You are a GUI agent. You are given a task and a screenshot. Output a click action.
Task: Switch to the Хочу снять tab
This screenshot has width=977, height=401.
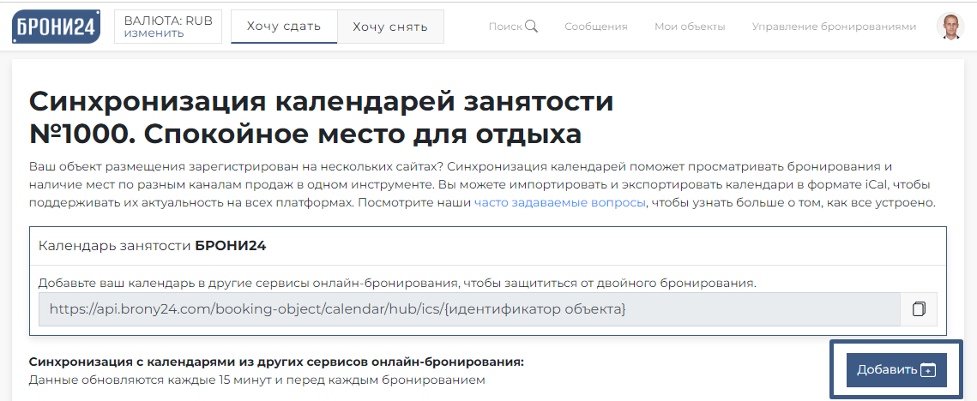(x=390, y=27)
